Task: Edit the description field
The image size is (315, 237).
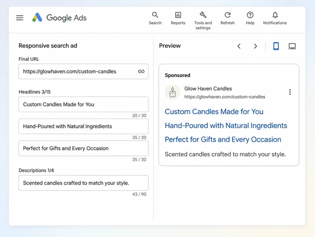Action: (x=83, y=183)
